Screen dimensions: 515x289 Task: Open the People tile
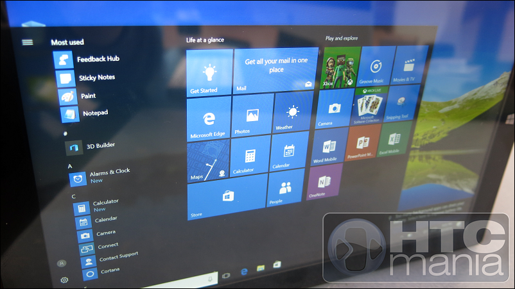pos(285,188)
